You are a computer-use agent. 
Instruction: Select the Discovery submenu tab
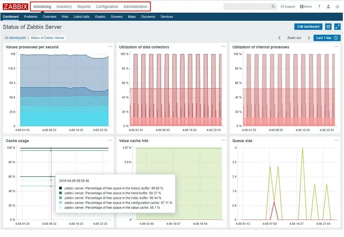coord(148,17)
